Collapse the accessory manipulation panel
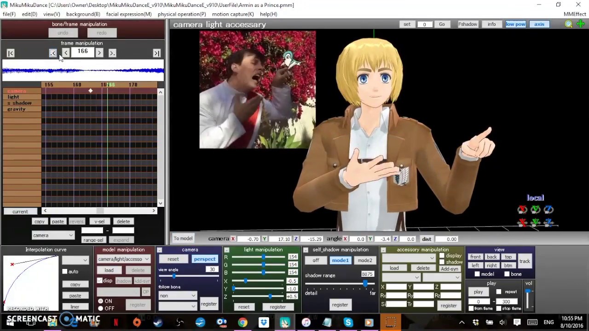 [383, 250]
